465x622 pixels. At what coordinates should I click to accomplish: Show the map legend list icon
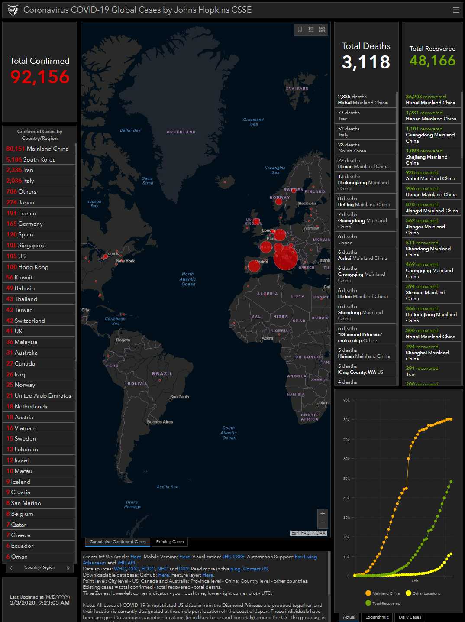[x=311, y=29]
